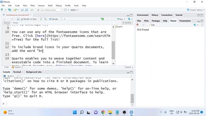Switch to Source editing mode
Image resolution: width=206 pixels, height=116 pixels.
7,23
